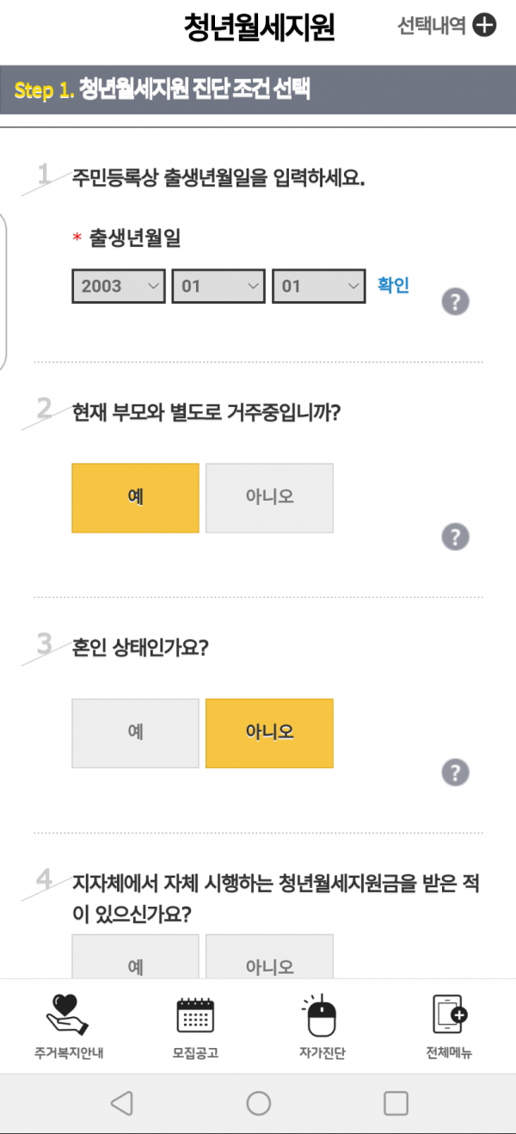Select 아니오 for marital status question
The image size is (516, 1134).
coord(269,732)
